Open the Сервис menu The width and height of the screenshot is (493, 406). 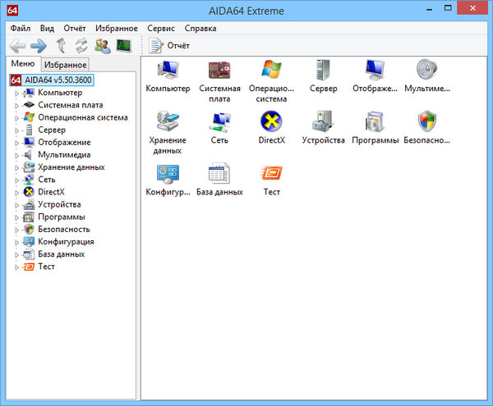click(161, 28)
